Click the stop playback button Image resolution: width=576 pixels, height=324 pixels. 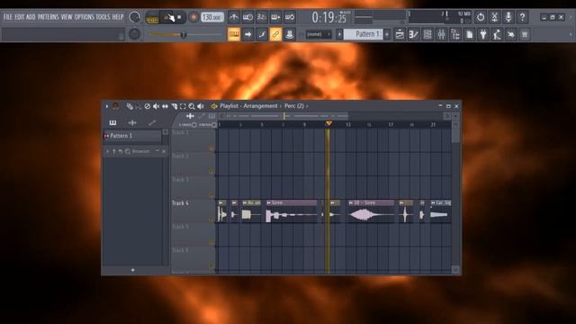click(x=179, y=17)
